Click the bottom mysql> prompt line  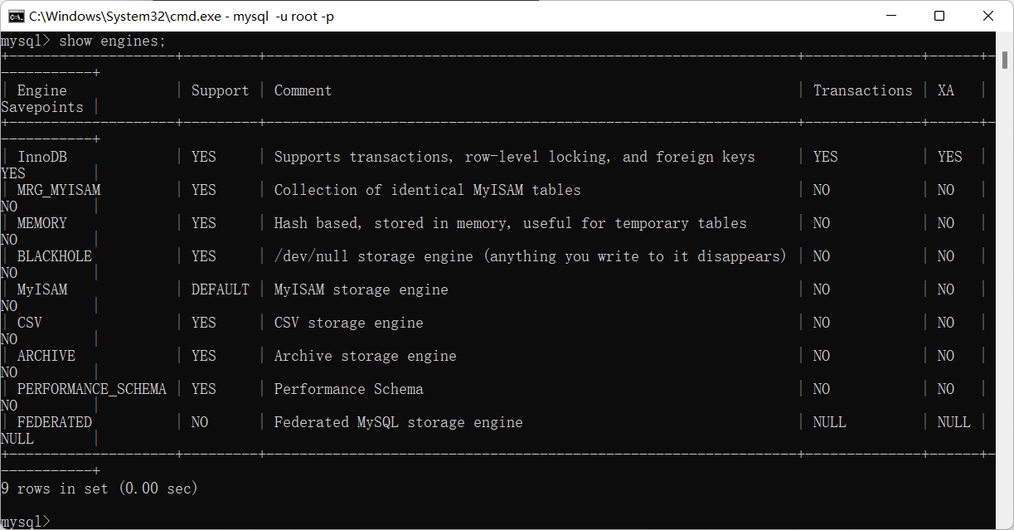pos(26,521)
